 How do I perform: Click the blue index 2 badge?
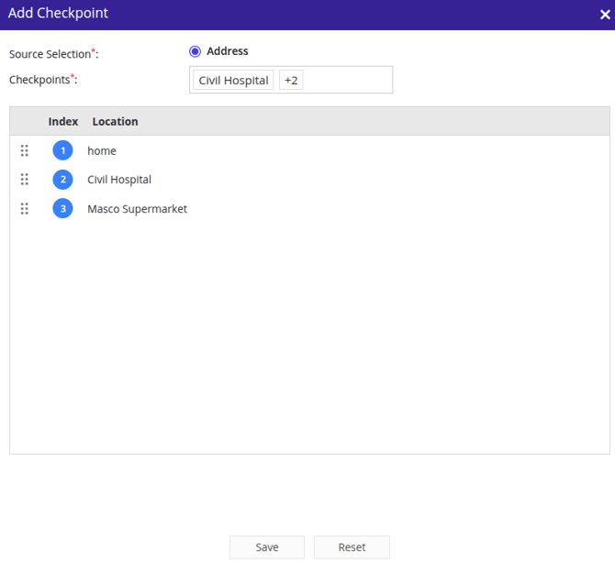(62, 180)
